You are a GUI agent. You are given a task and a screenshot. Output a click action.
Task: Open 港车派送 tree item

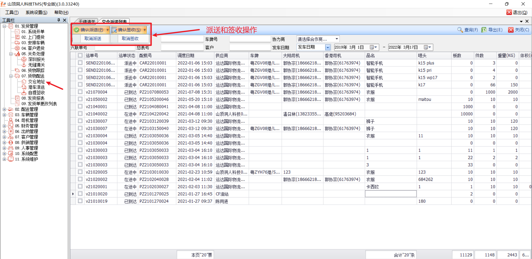pos(36,87)
